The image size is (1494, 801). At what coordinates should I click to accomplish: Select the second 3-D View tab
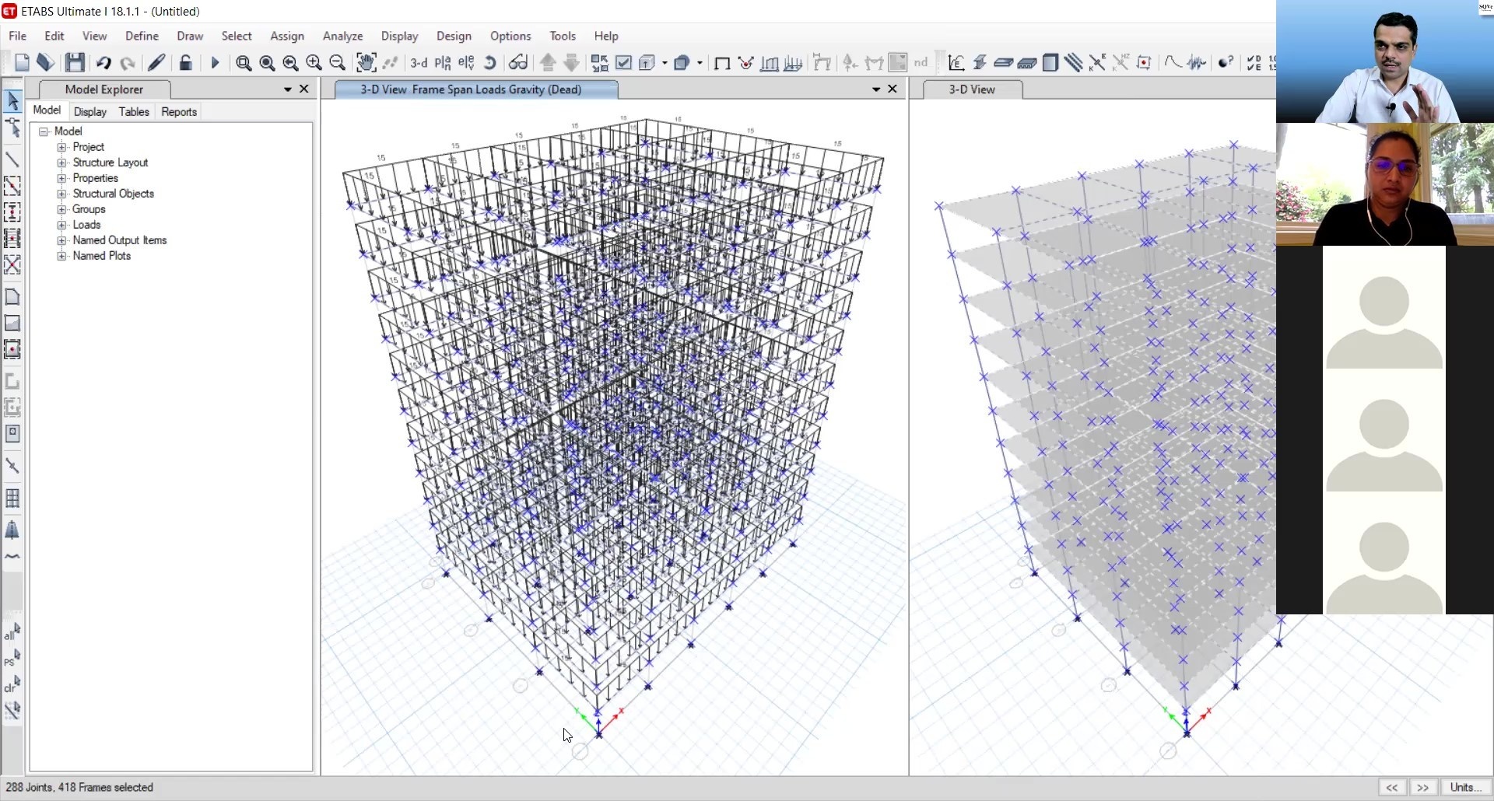(972, 89)
